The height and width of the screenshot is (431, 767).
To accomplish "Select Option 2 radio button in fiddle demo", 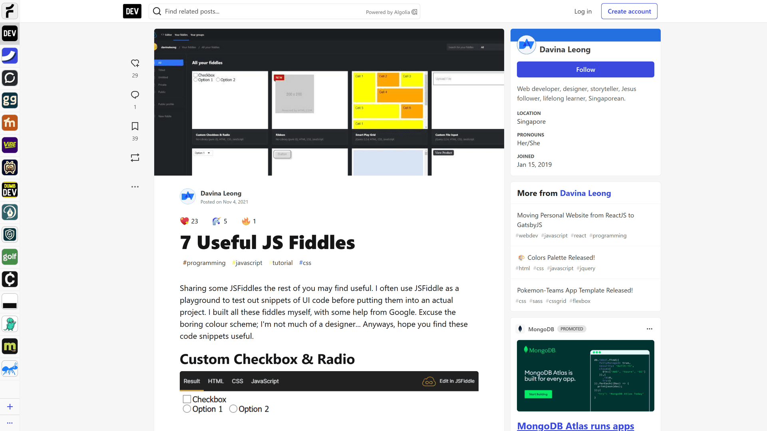I will pyautogui.click(x=233, y=409).
